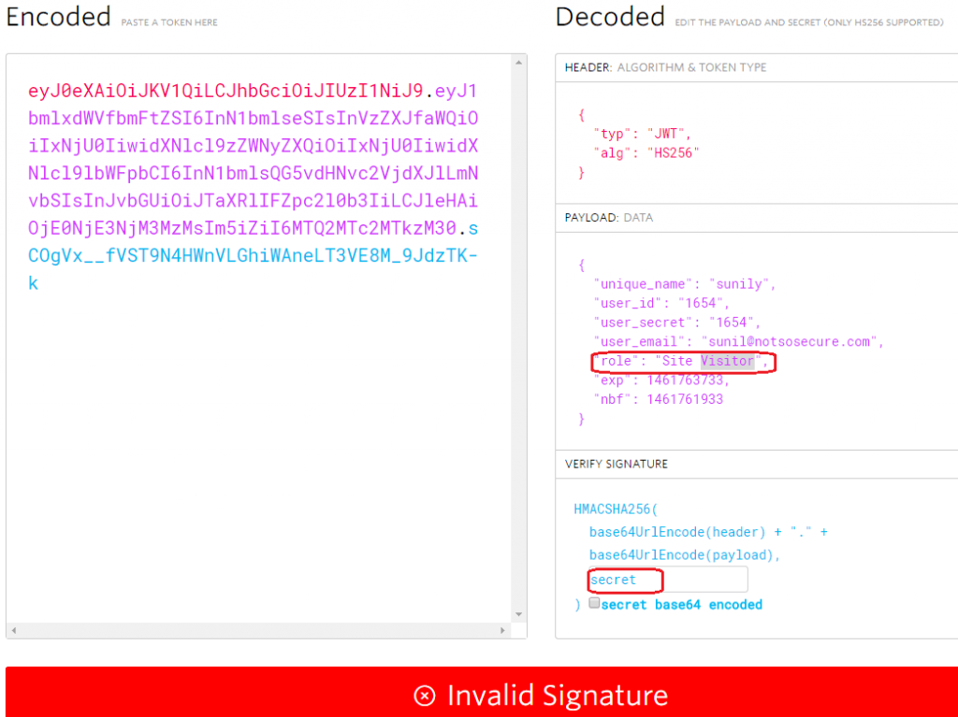Click the PAYLOAD: DATA section label

pyautogui.click(x=608, y=218)
